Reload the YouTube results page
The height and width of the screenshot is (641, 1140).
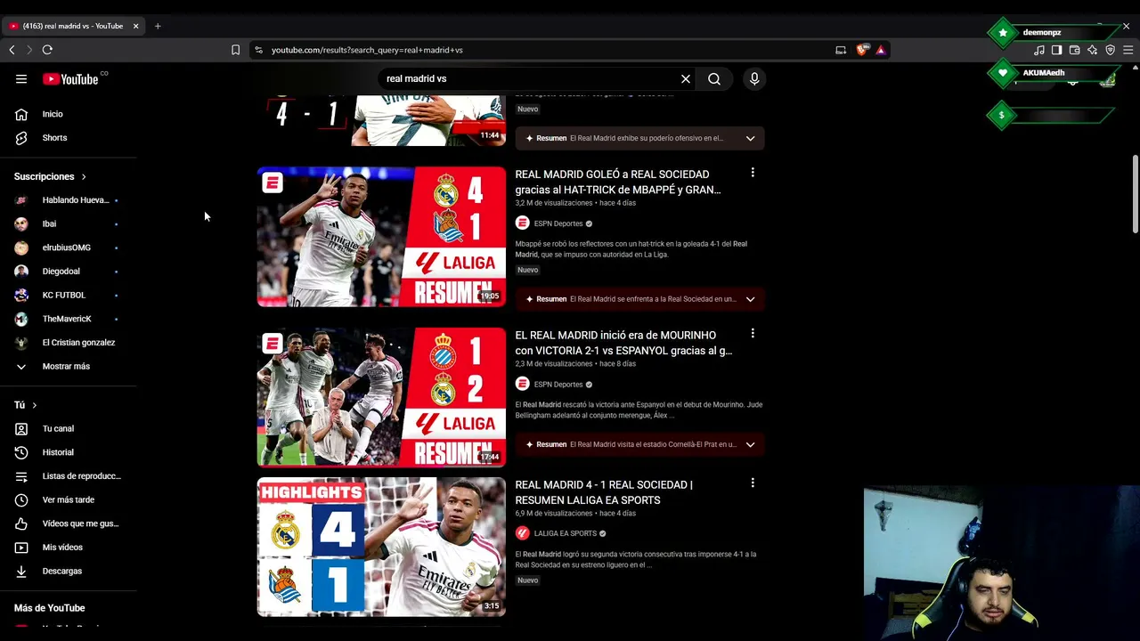[47, 50]
